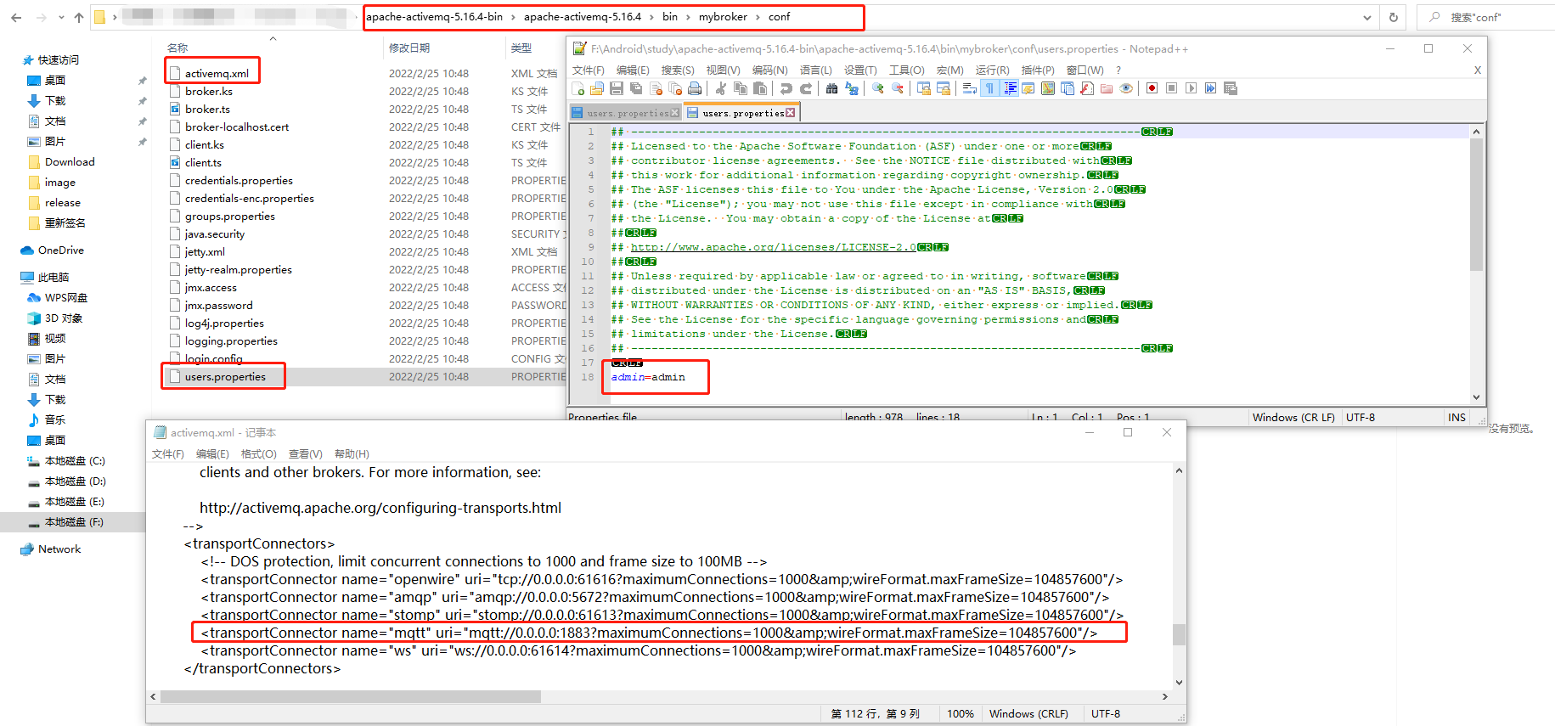Click 'mybroker' breadcrumb in address bar
The width and height of the screenshot is (1555, 726).
[x=723, y=17]
